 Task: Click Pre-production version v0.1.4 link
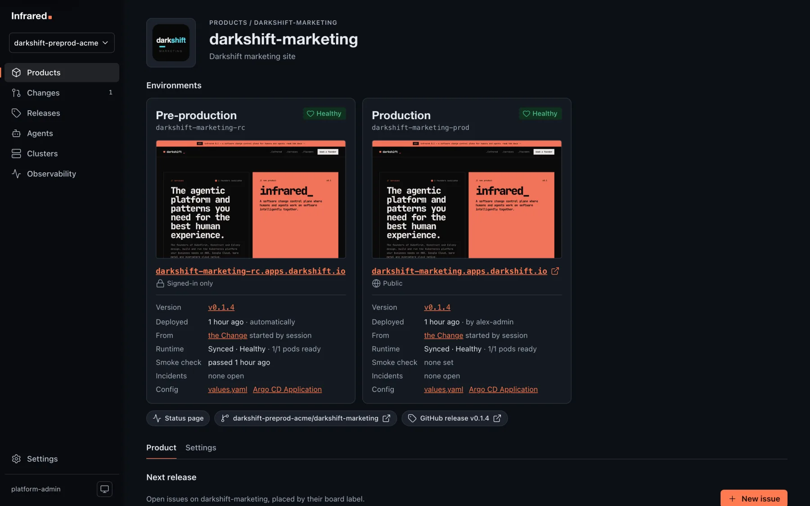221,307
